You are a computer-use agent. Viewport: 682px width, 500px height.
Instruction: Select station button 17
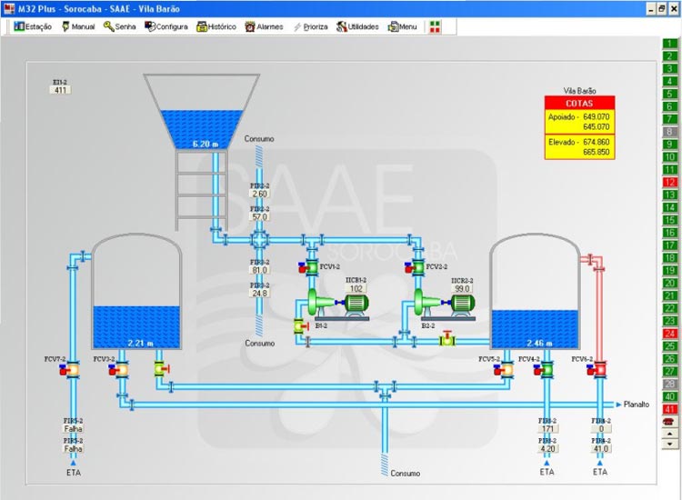[670, 245]
